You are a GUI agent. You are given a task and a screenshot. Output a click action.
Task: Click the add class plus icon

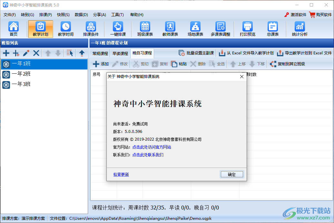[x=6, y=53]
